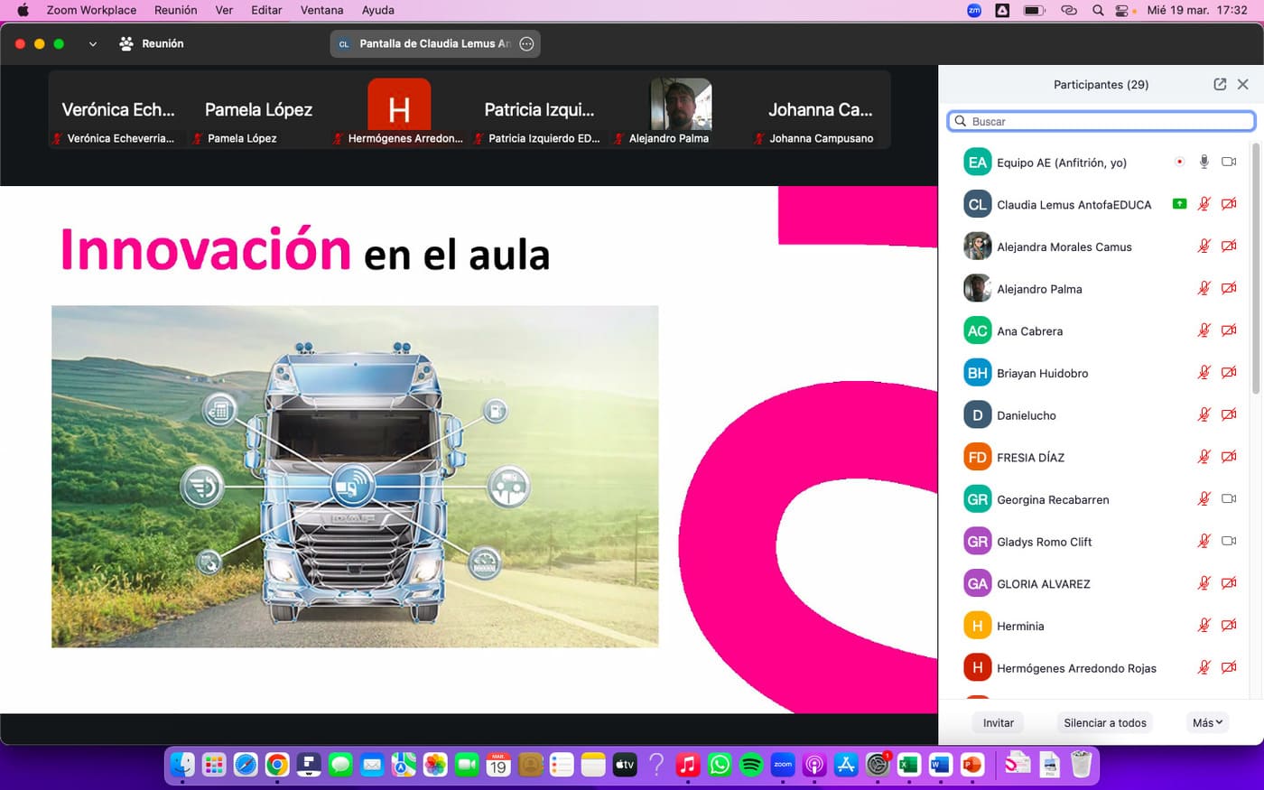
Task: Pop out the Participantes panel
Action: coord(1220,84)
